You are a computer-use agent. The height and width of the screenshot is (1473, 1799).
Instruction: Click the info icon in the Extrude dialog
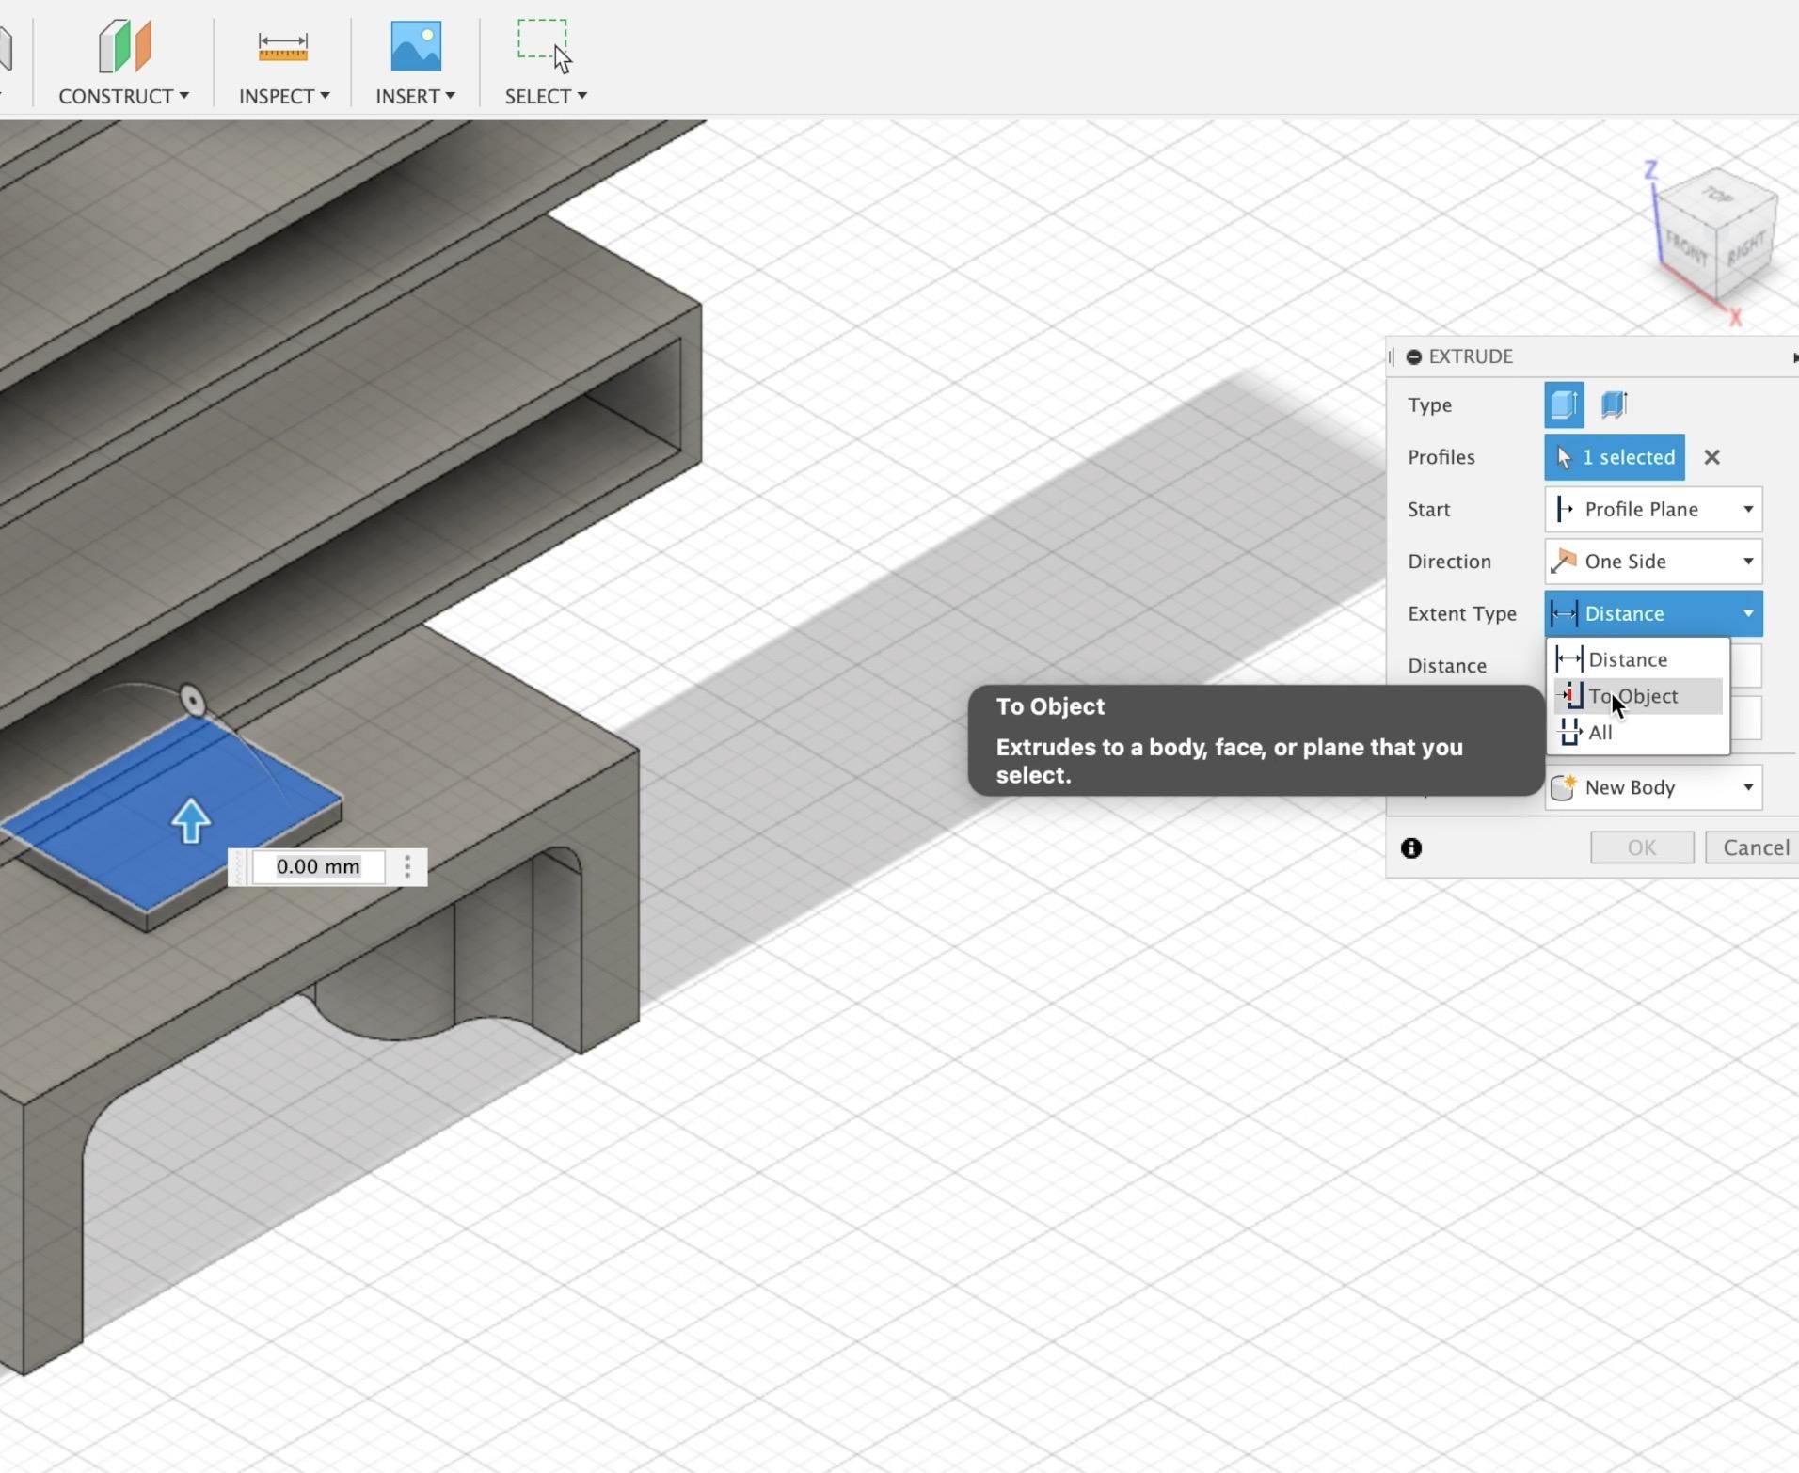pyautogui.click(x=1411, y=847)
